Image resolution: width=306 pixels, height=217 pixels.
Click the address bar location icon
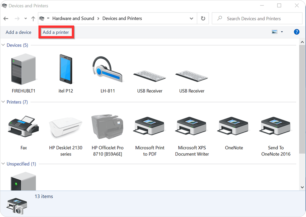(41, 18)
